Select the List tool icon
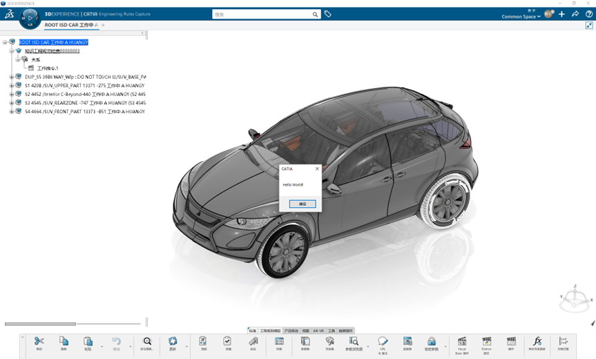This screenshot has width=596, height=359. 279,341
